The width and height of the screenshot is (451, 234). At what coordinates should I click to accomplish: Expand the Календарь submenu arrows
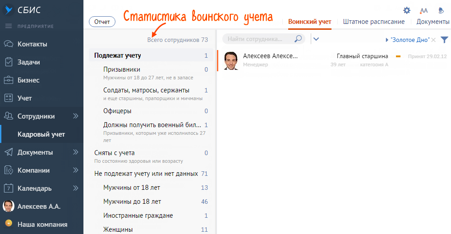click(x=76, y=188)
